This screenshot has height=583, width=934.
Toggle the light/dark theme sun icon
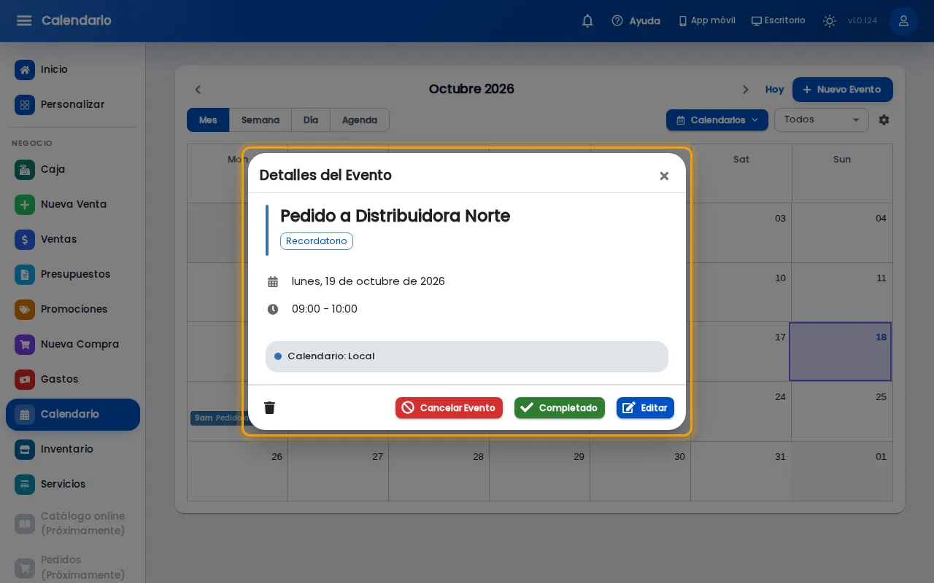coord(830,20)
